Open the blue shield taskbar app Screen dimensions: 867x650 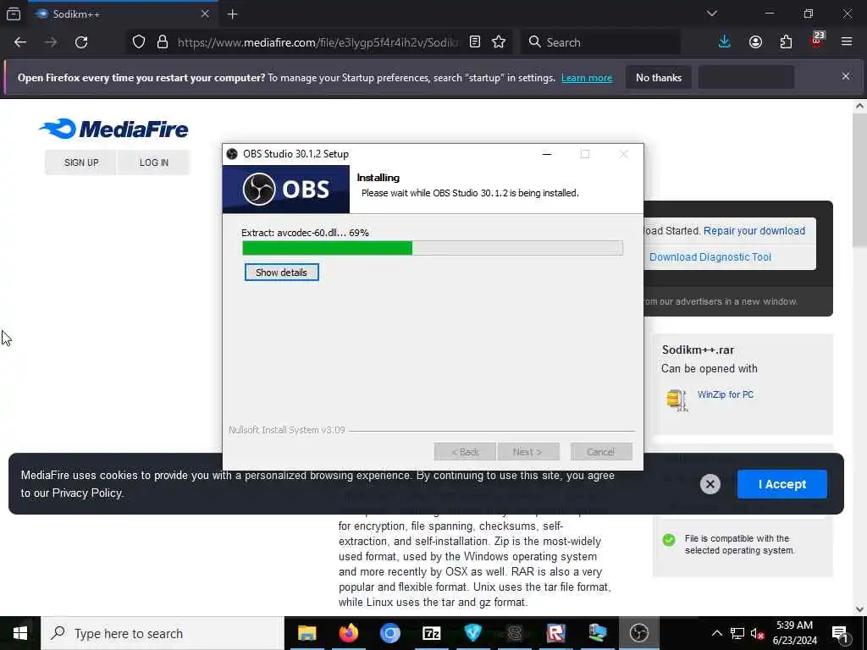tap(472, 633)
